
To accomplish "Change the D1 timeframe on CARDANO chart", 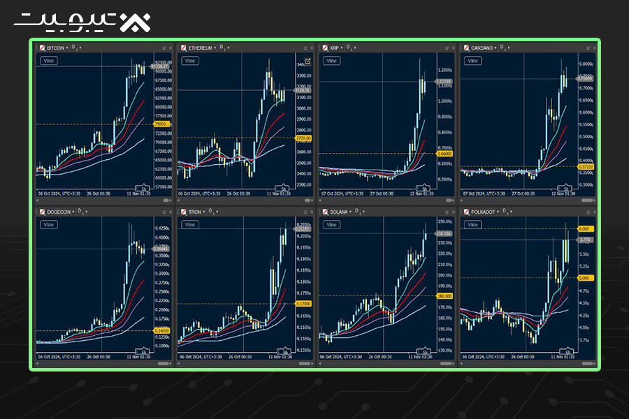I will [505, 47].
